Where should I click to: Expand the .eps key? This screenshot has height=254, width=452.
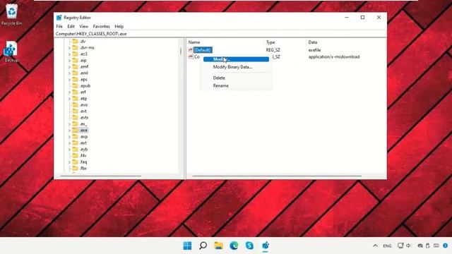[x=69, y=80]
